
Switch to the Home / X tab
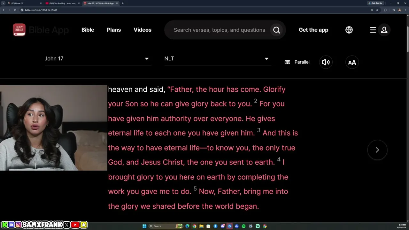(25, 3)
